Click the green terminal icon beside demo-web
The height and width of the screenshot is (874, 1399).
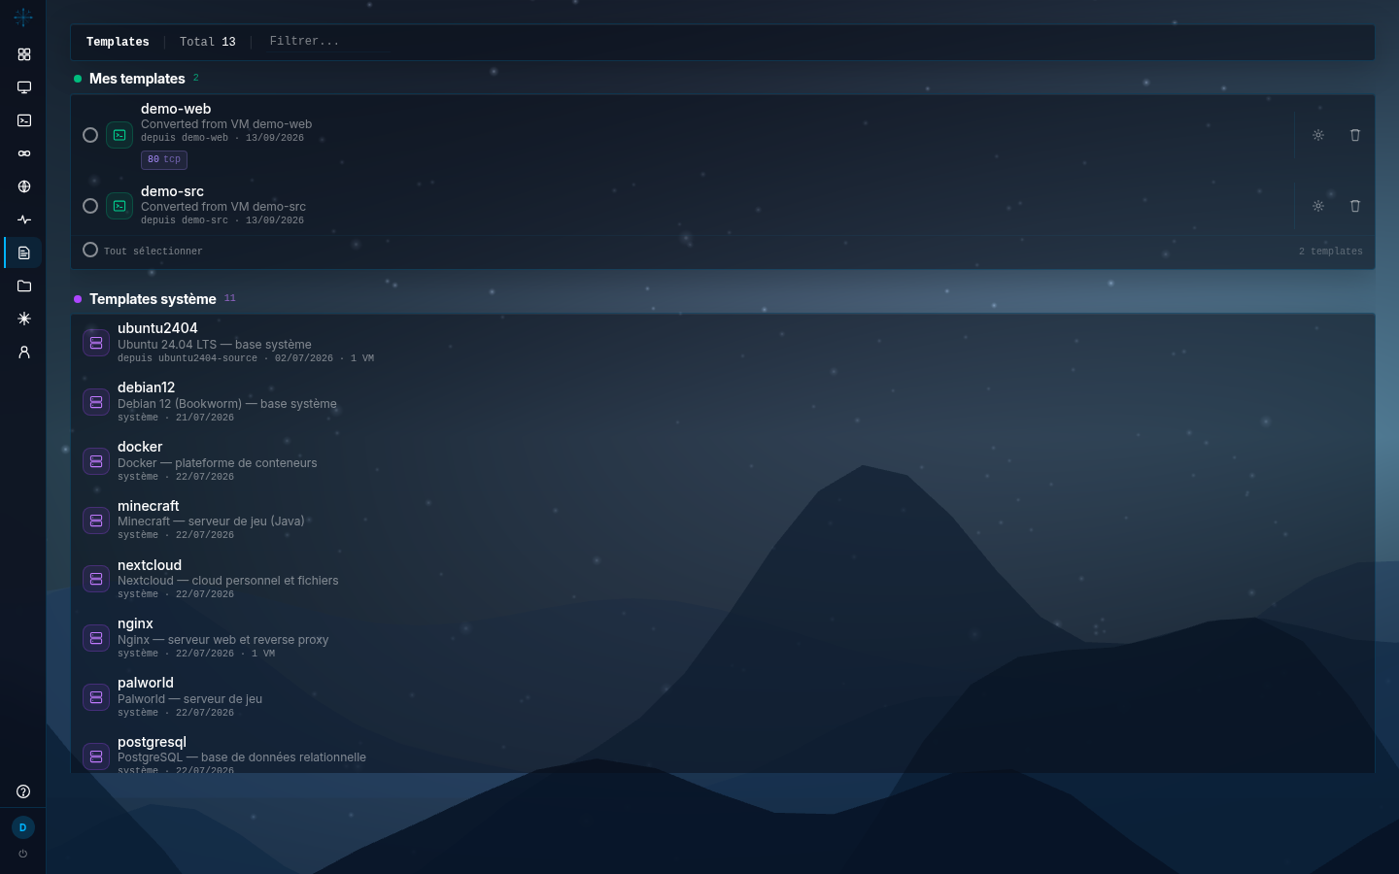(x=119, y=135)
